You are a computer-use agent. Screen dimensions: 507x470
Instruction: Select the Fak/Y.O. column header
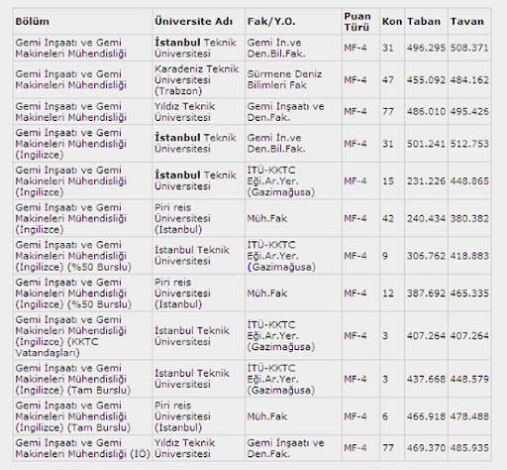271,22
